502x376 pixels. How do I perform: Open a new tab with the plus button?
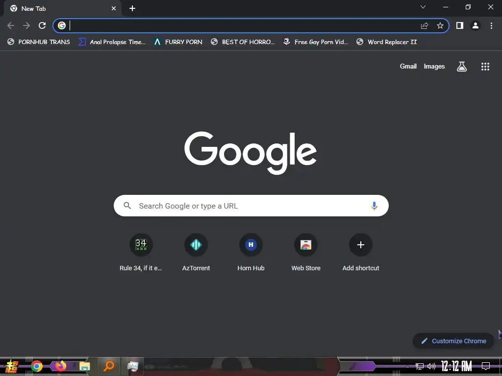click(132, 9)
